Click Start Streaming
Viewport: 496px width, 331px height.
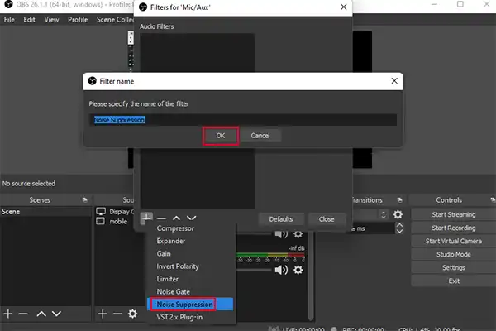click(x=454, y=215)
